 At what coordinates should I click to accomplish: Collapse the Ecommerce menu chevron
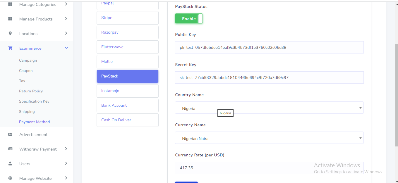coord(66,48)
